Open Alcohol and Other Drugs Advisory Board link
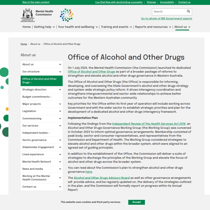Viewport: 210px width, 210px height. (101, 178)
